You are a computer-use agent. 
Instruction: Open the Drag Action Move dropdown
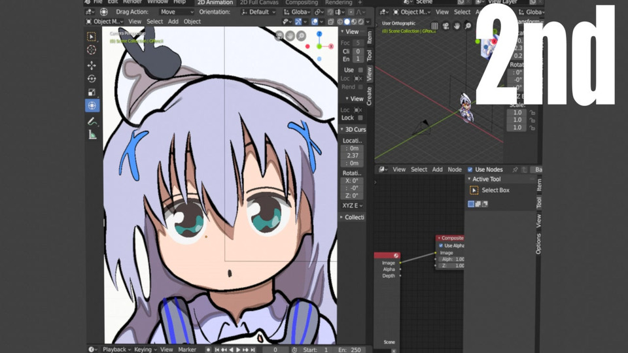coord(176,12)
